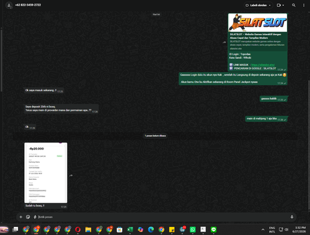Select the SILATSLOT link preview title text
The width and height of the screenshot is (310, 235).
pyautogui.click(x=255, y=36)
